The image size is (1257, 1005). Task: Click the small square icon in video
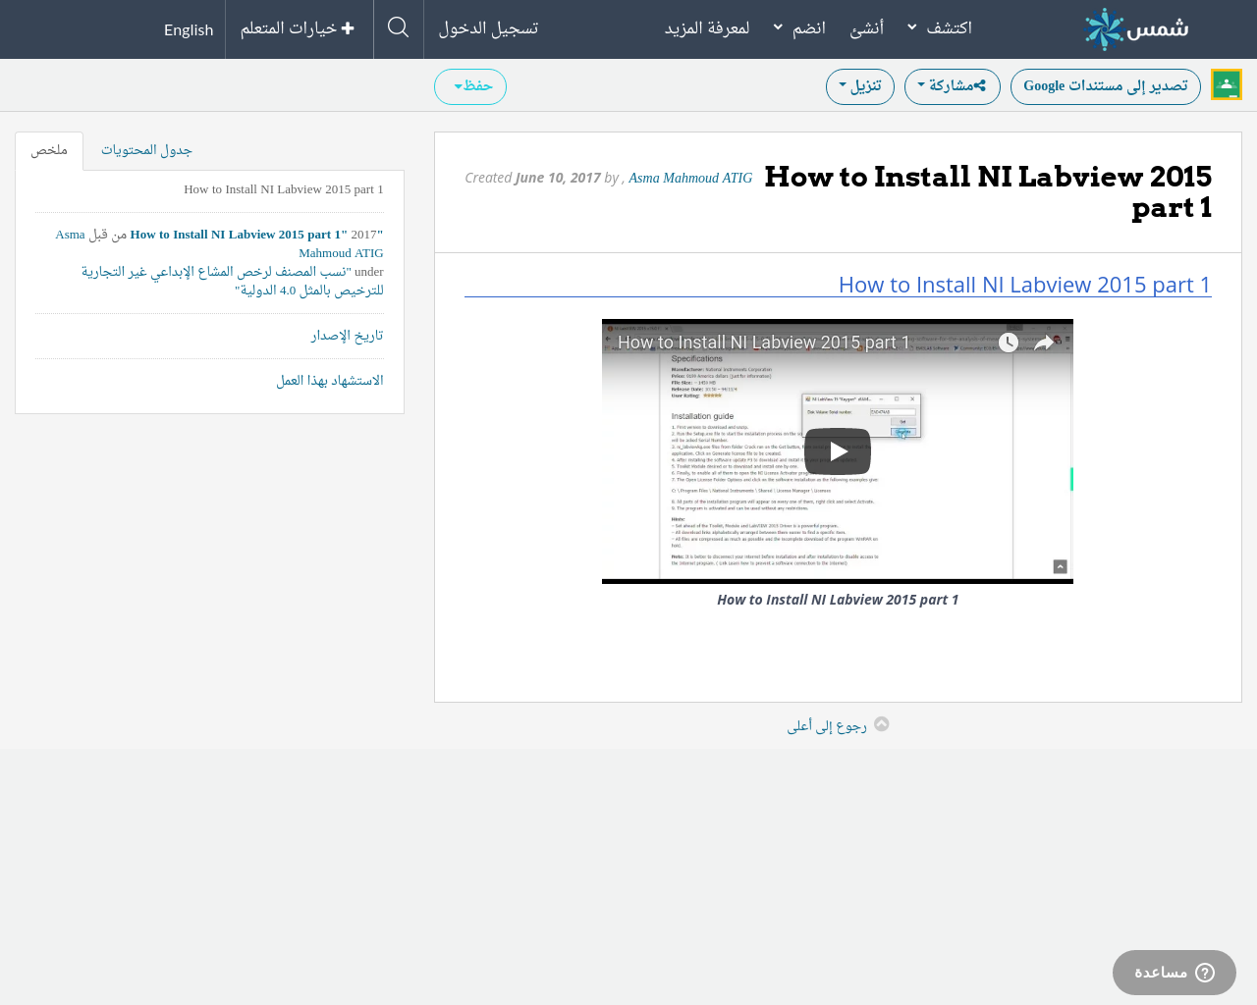[1060, 566]
